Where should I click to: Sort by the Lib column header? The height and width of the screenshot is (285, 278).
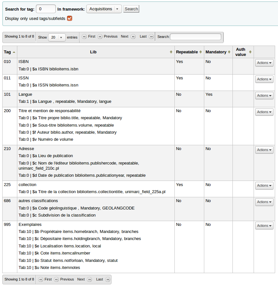(93, 52)
